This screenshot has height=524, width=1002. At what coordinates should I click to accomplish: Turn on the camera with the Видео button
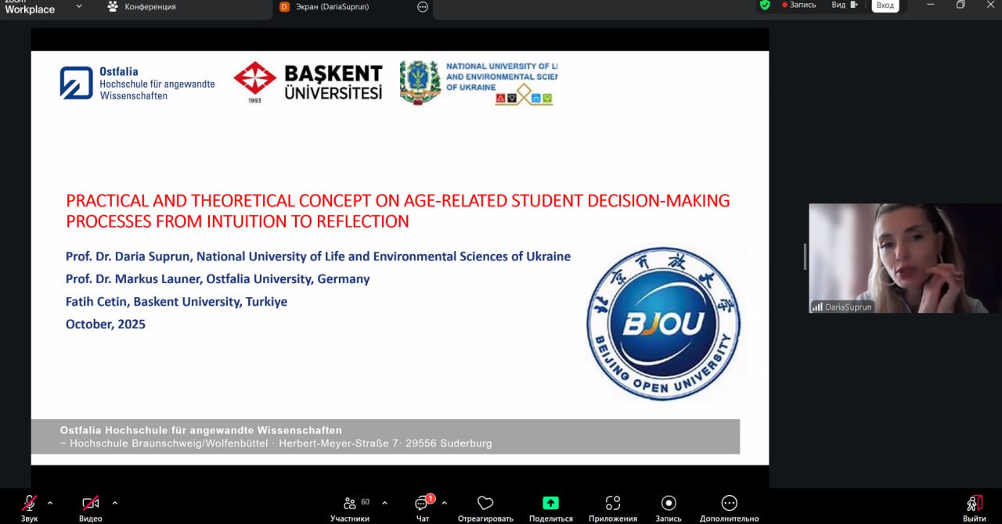pos(90,504)
